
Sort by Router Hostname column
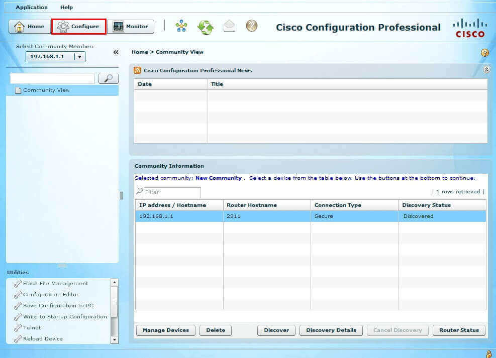pos(267,205)
